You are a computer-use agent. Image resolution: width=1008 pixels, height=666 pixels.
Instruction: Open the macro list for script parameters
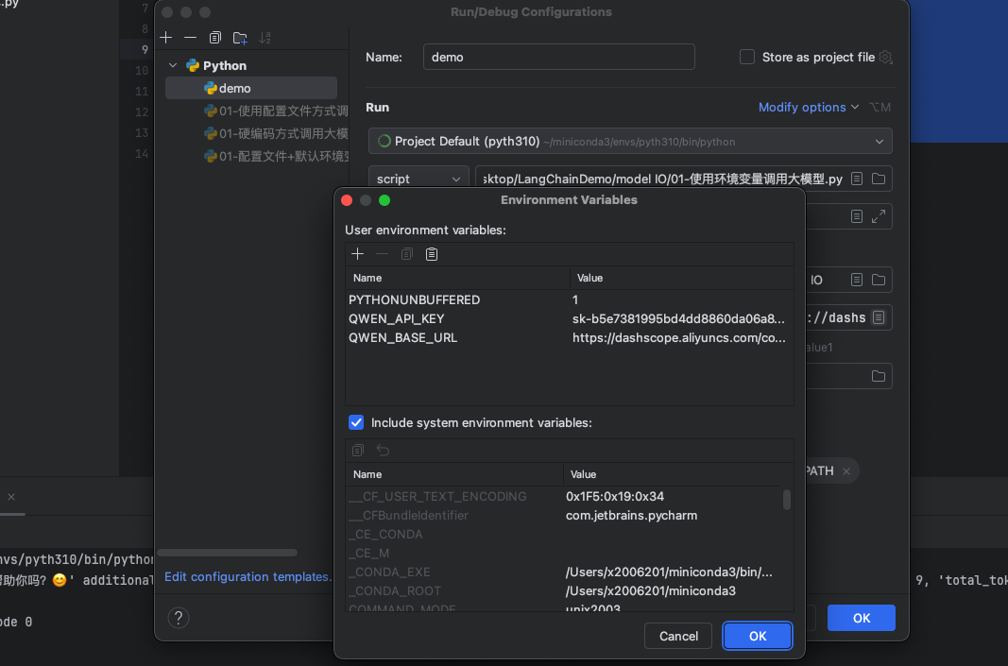856,216
